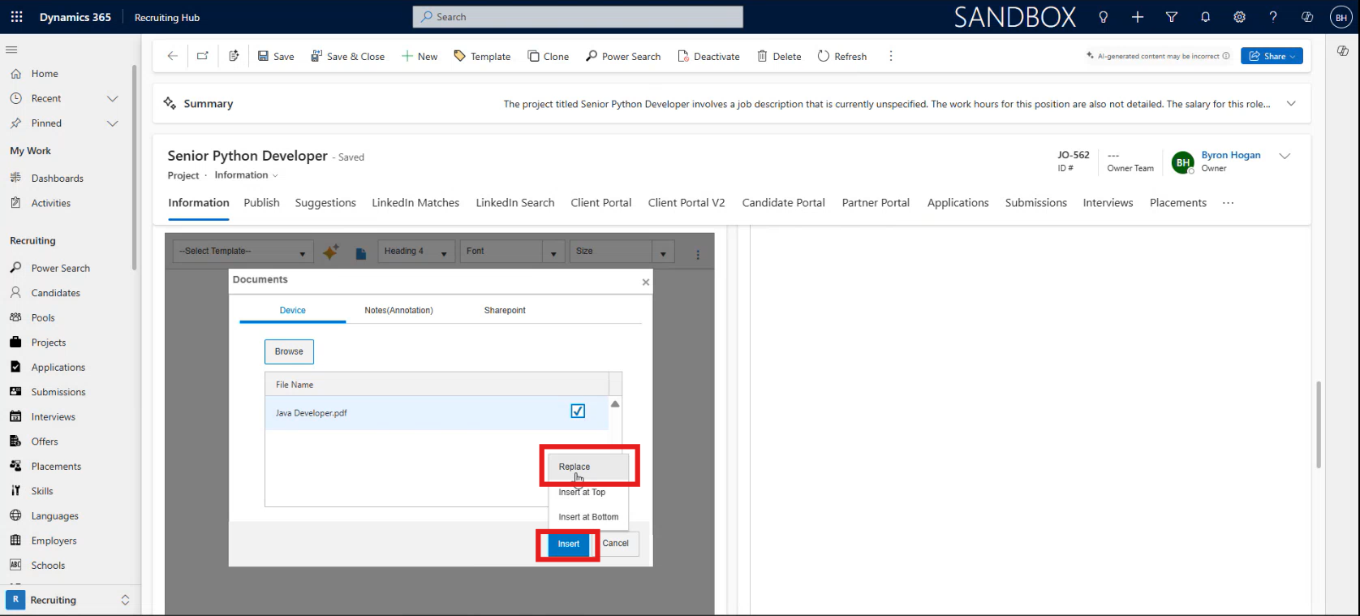Open the Select Template dropdown

pyautogui.click(x=243, y=252)
